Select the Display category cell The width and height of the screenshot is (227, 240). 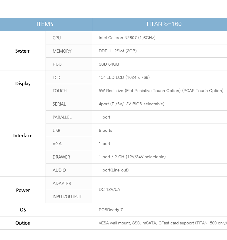click(23, 84)
